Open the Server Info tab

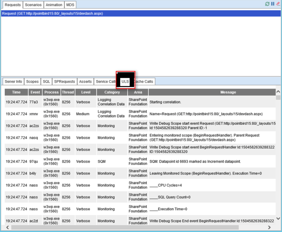[x=13, y=81]
